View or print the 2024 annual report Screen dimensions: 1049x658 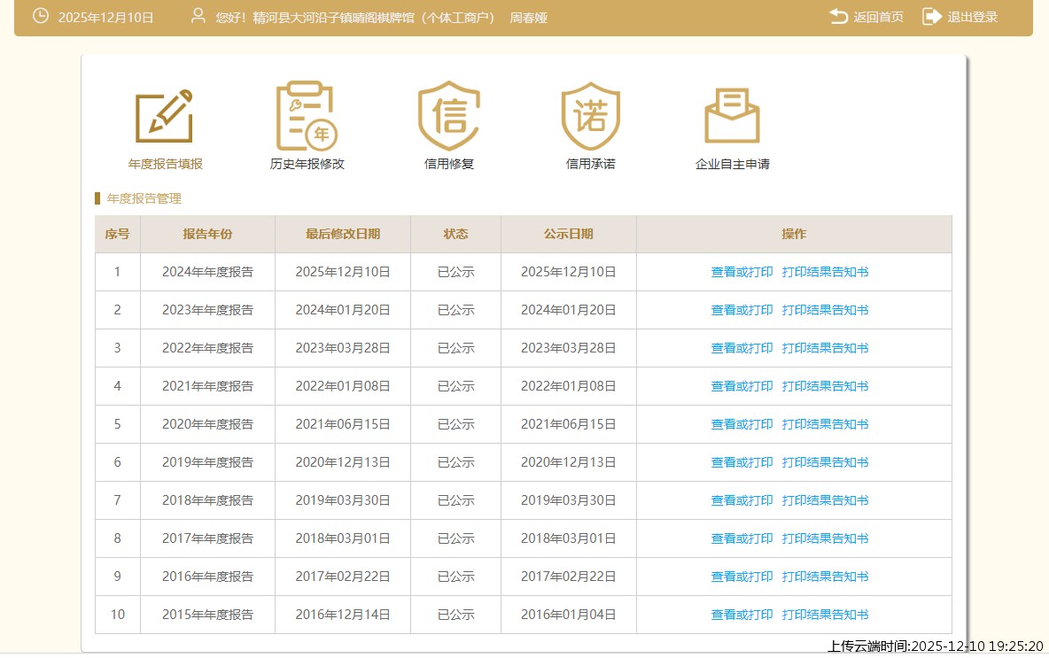pos(742,272)
